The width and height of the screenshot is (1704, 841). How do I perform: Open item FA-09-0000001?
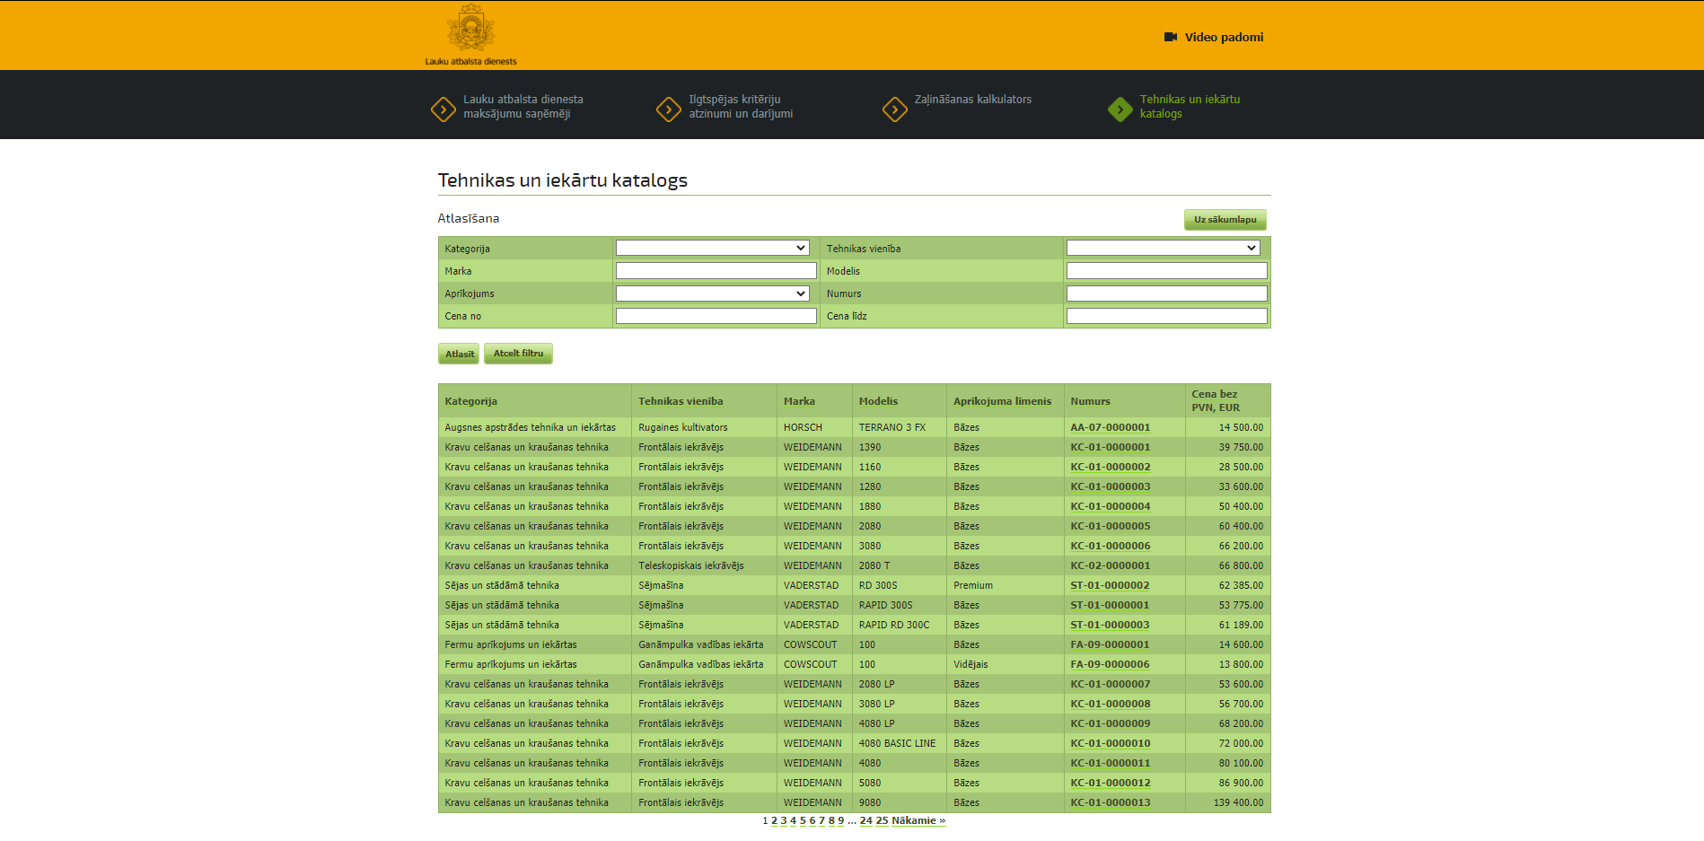(x=1110, y=644)
